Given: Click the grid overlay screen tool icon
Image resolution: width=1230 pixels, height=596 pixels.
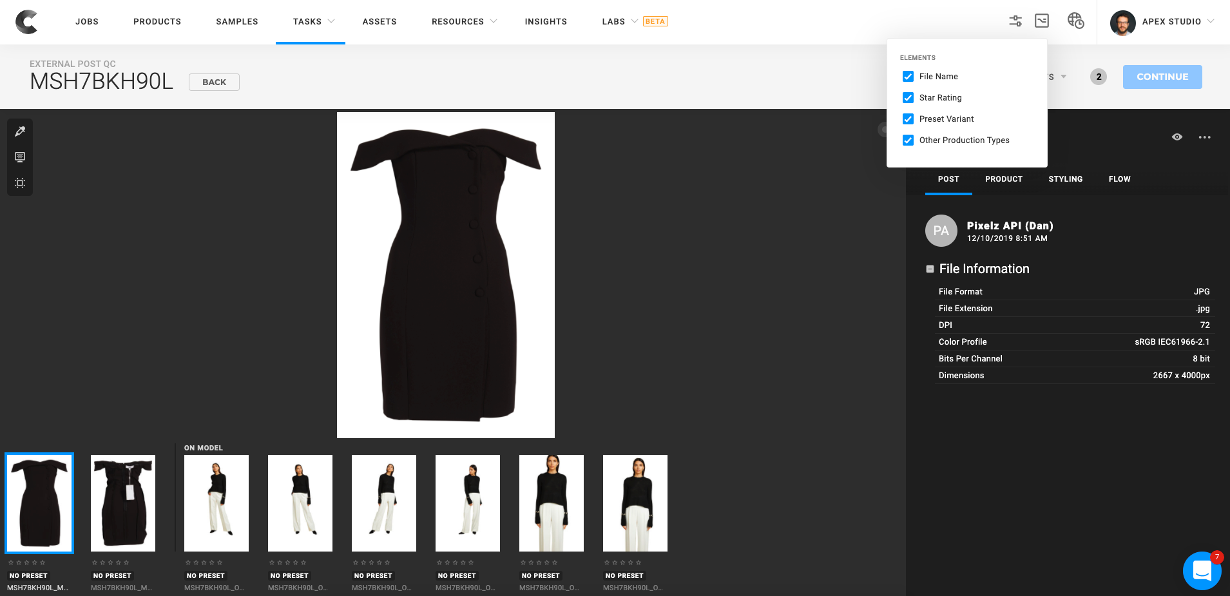Looking at the screenshot, I should (20, 157).
